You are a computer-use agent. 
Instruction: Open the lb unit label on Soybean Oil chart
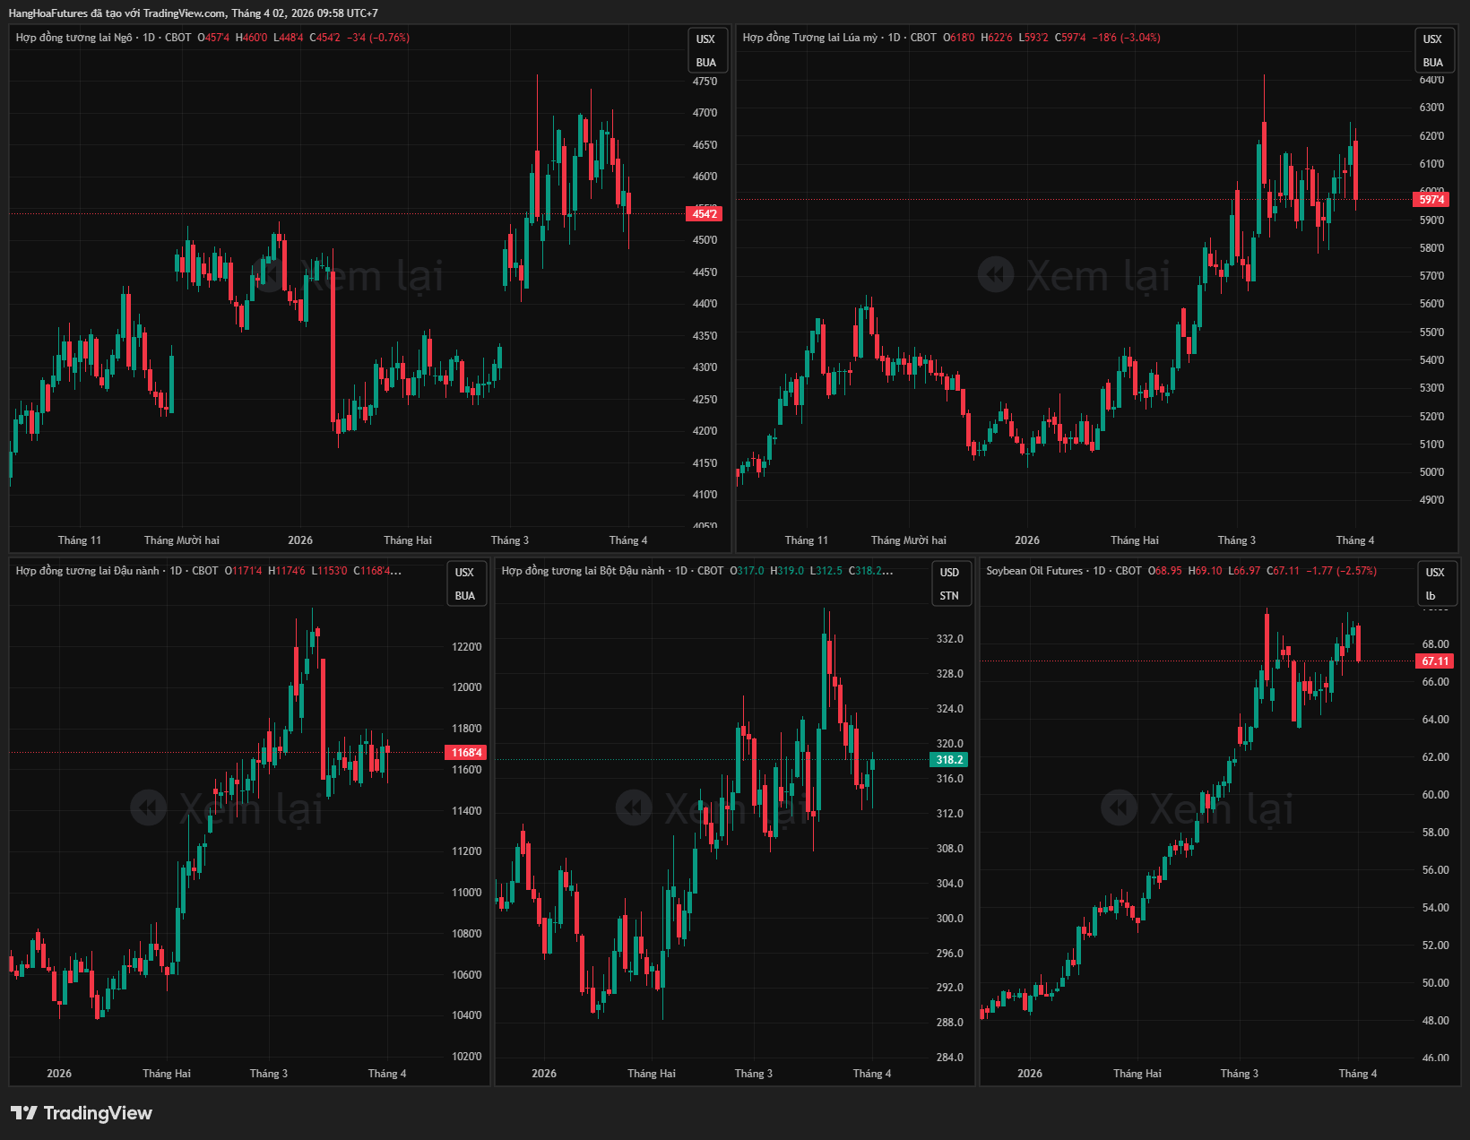(x=1431, y=596)
